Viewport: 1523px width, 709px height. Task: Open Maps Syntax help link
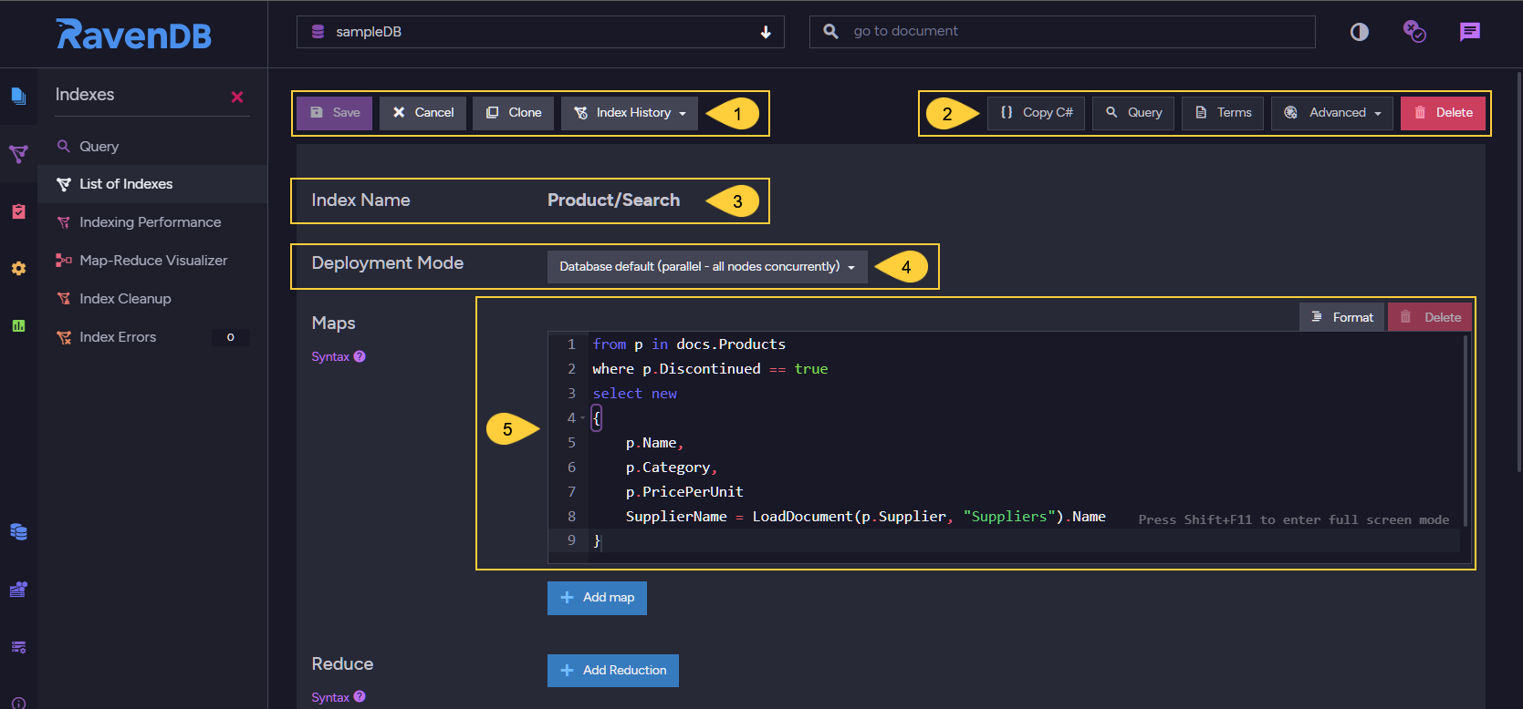[339, 357]
